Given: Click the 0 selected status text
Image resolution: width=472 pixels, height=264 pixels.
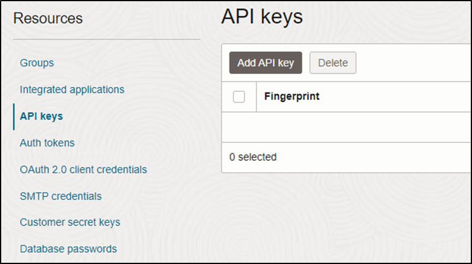Looking at the screenshot, I should (253, 157).
